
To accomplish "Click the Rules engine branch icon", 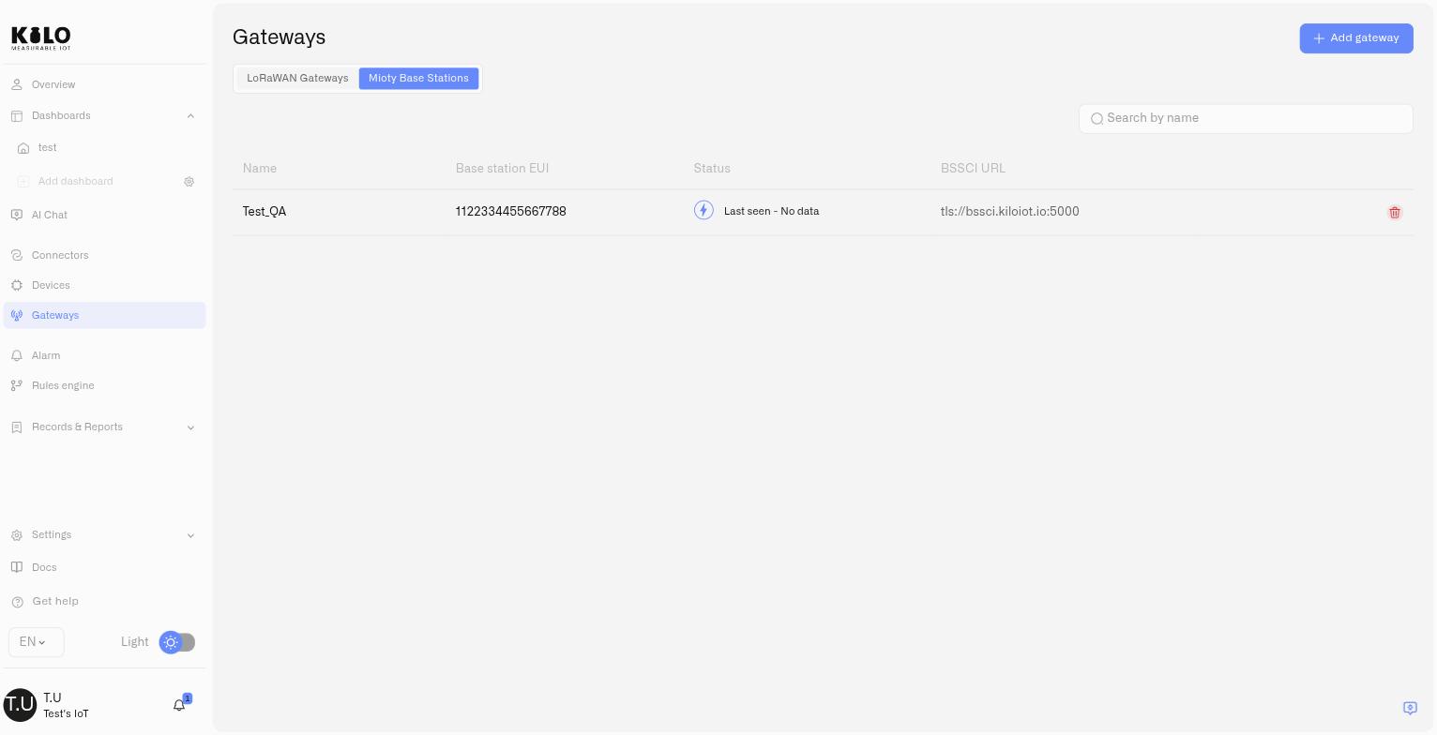I will coord(17,386).
